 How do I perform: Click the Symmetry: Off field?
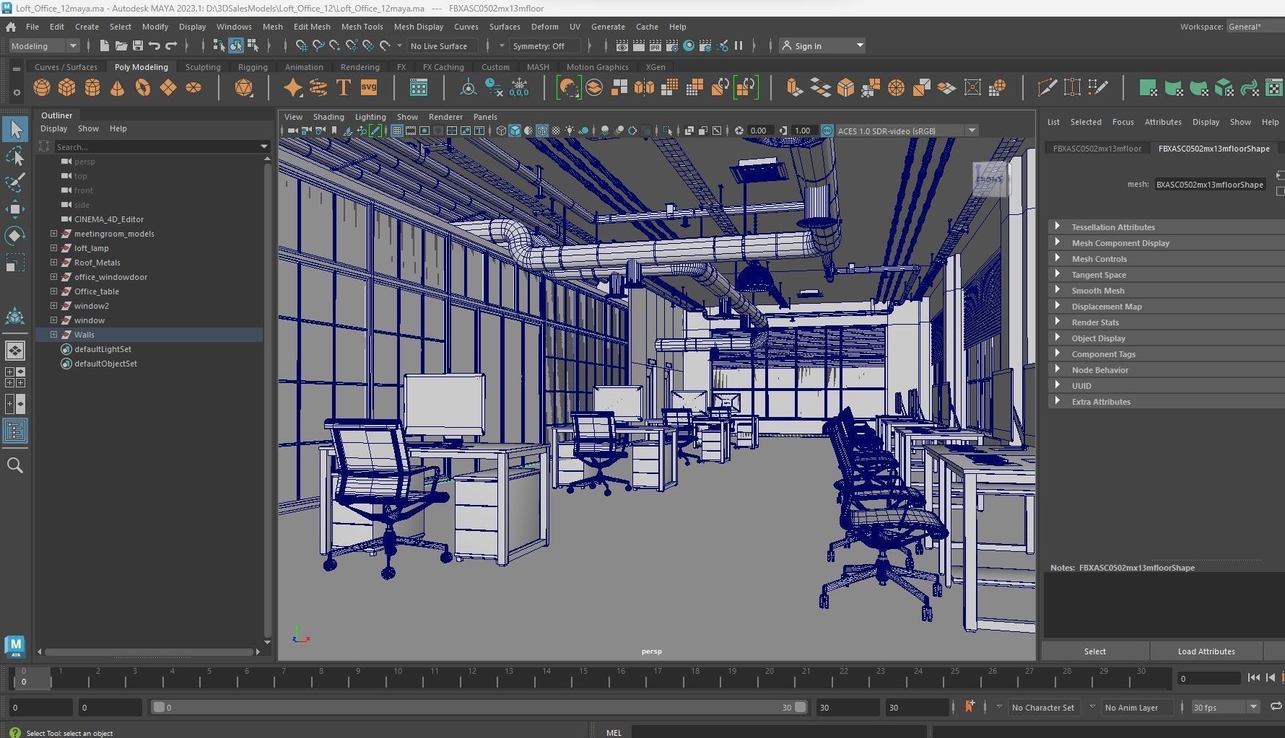pyautogui.click(x=545, y=45)
